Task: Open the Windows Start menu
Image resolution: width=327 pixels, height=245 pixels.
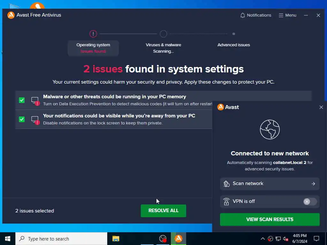Action: pyautogui.click(x=8, y=239)
